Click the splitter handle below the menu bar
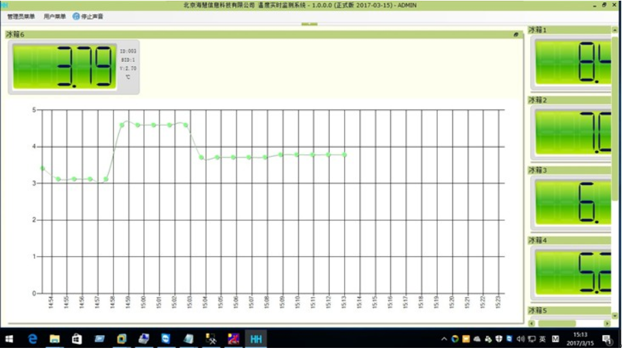Image resolution: width=622 pixels, height=350 pixels. pyautogui.click(x=309, y=24)
